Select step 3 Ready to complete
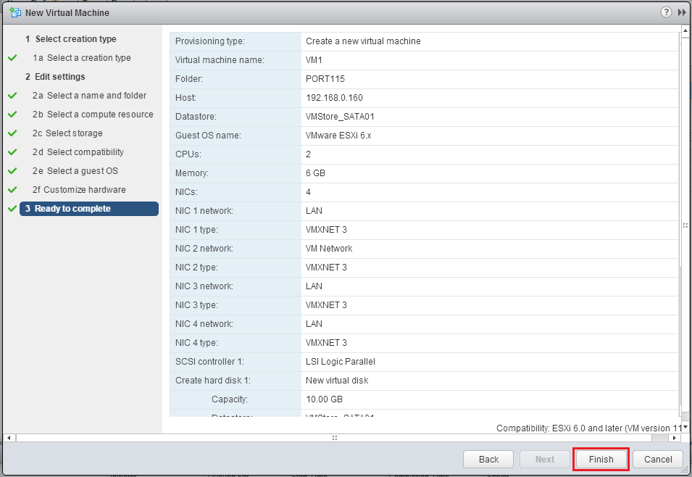This screenshot has height=477, width=692. click(x=89, y=209)
